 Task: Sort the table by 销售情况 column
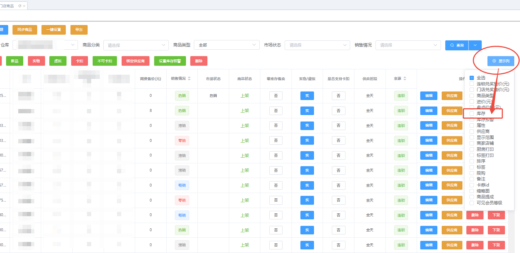click(189, 79)
